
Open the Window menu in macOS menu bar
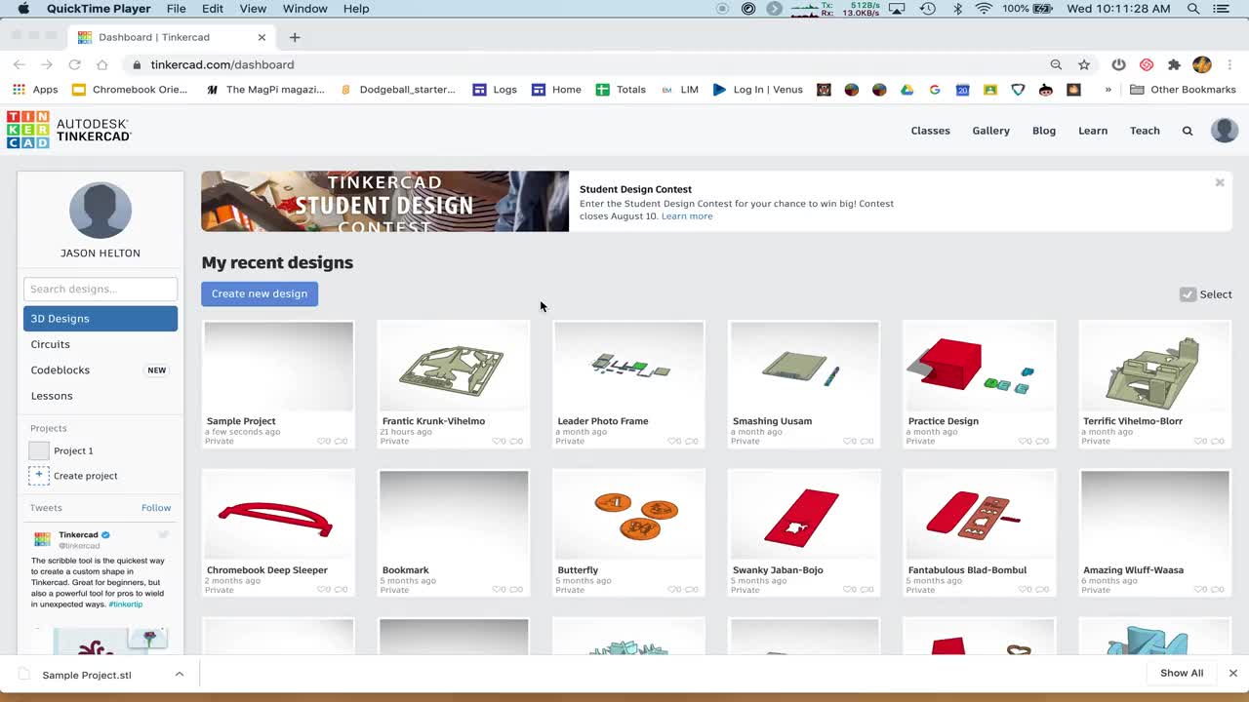click(305, 9)
